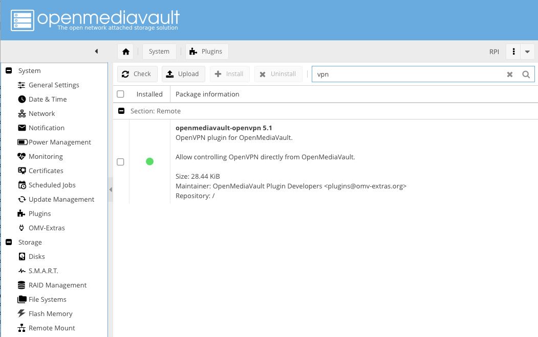538x337 pixels.
Task: Sort by the Installed column header
Action: coord(149,94)
